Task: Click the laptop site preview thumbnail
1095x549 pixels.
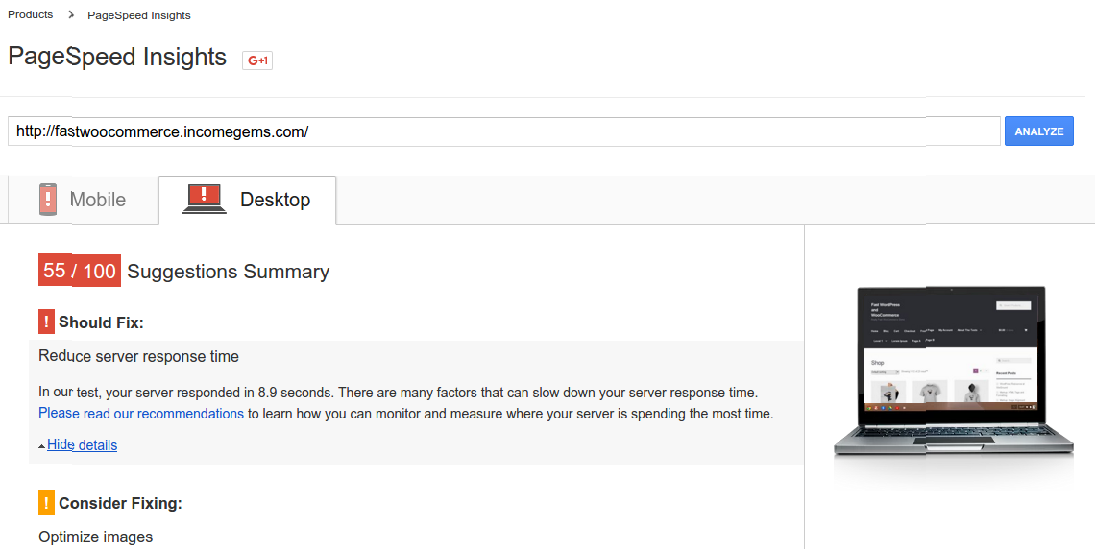Action: (953, 372)
